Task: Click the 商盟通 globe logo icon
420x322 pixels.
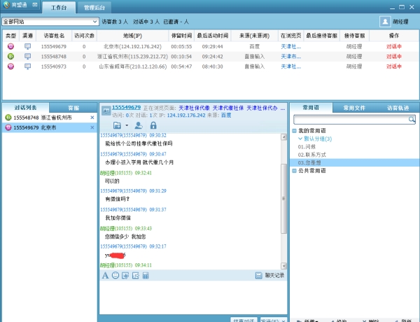Action: 6,5
